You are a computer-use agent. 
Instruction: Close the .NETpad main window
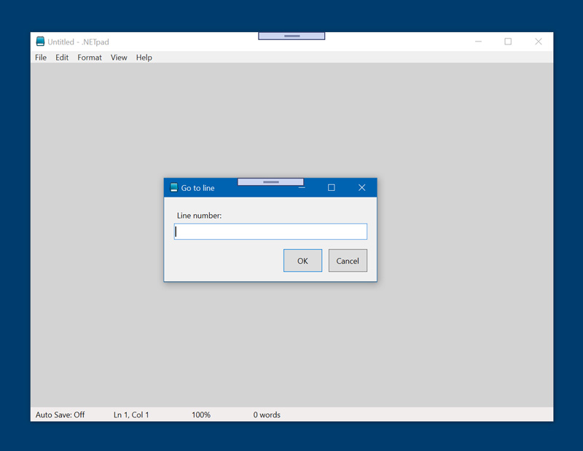point(538,42)
